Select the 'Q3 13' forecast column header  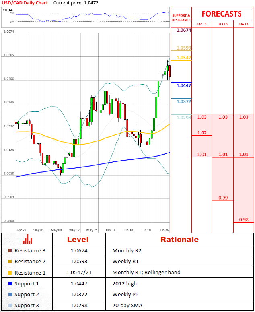click(x=223, y=24)
